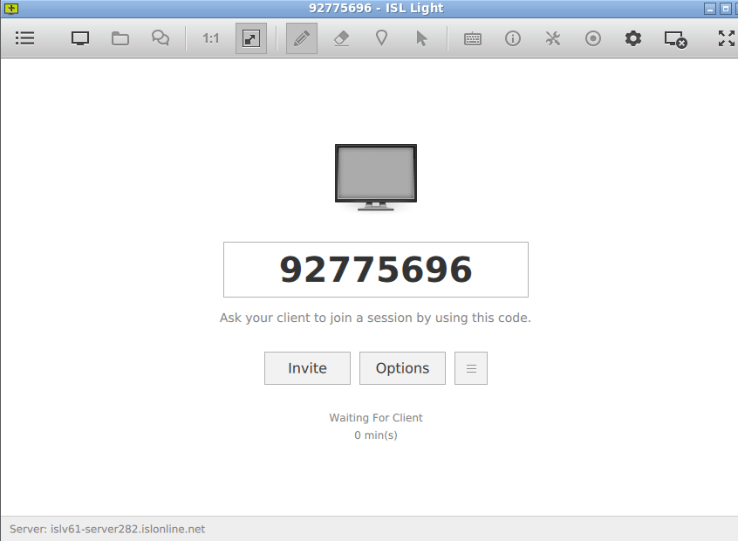Click the stop screen sharing icon
This screenshot has width=738, height=541.
pos(675,39)
